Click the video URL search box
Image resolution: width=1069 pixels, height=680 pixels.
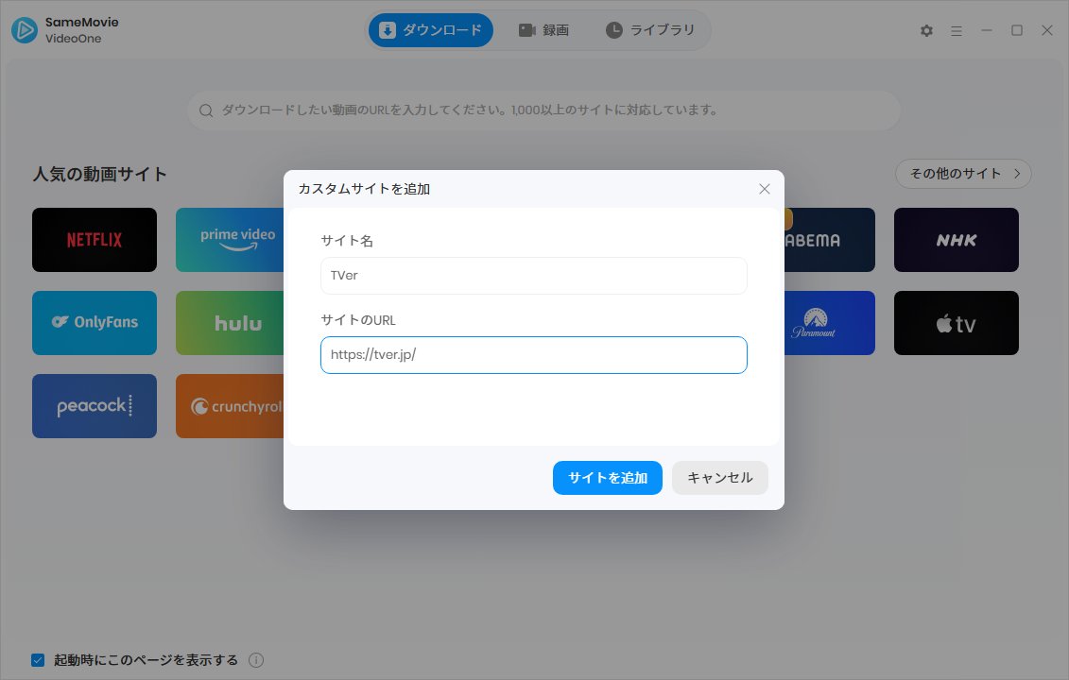pos(544,110)
